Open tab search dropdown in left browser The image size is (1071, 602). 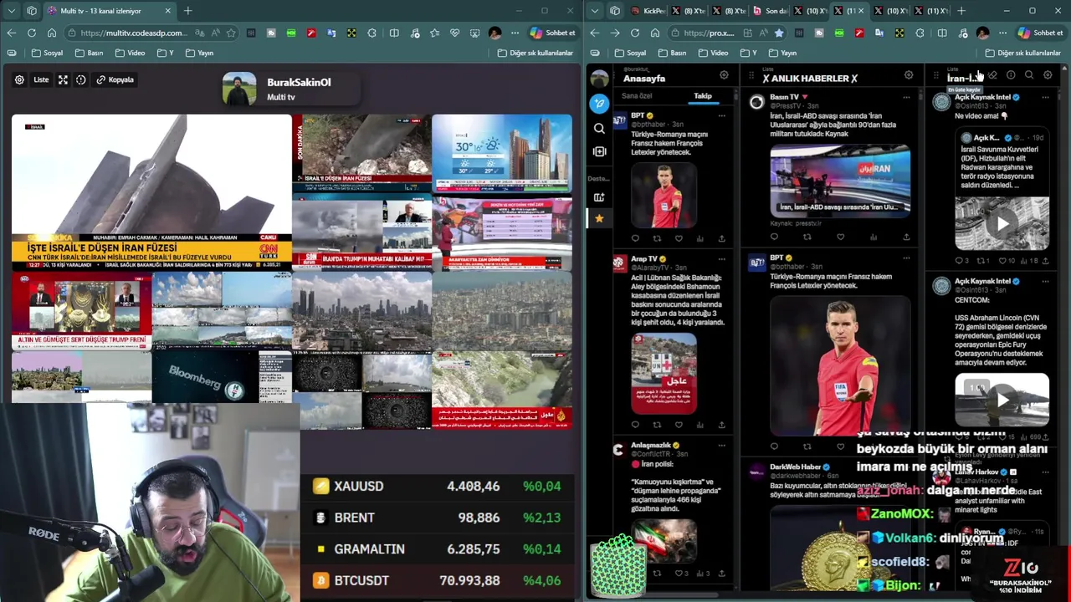11,11
